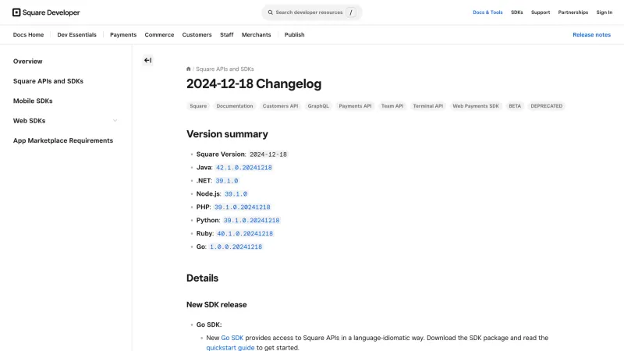The width and height of the screenshot is (624, 351).
Task: Select the Payments API tag
Action: pos(355,106)
